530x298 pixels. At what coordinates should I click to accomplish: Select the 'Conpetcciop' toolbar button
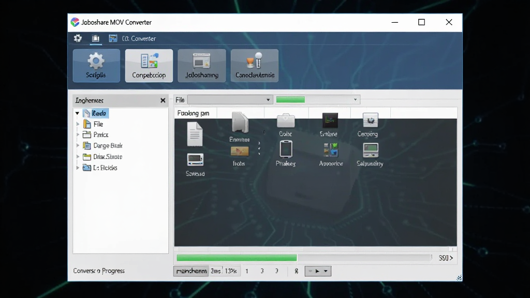[x=149, y=66]
